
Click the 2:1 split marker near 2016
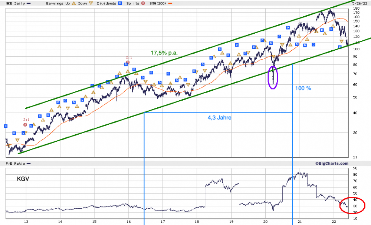128,62
